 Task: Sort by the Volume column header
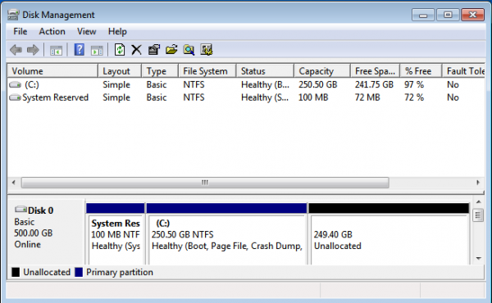coord(52,71)
